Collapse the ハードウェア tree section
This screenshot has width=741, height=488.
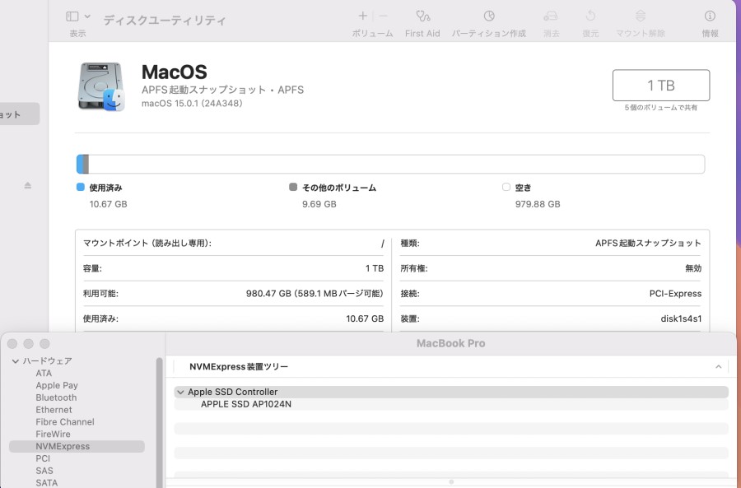[x=16, y=361]
